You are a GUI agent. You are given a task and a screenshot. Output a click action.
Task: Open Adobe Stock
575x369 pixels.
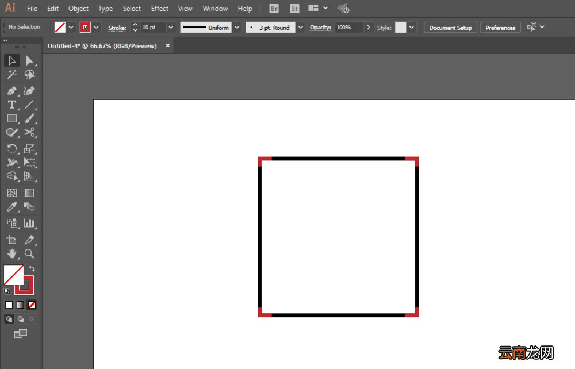point(294,9)
